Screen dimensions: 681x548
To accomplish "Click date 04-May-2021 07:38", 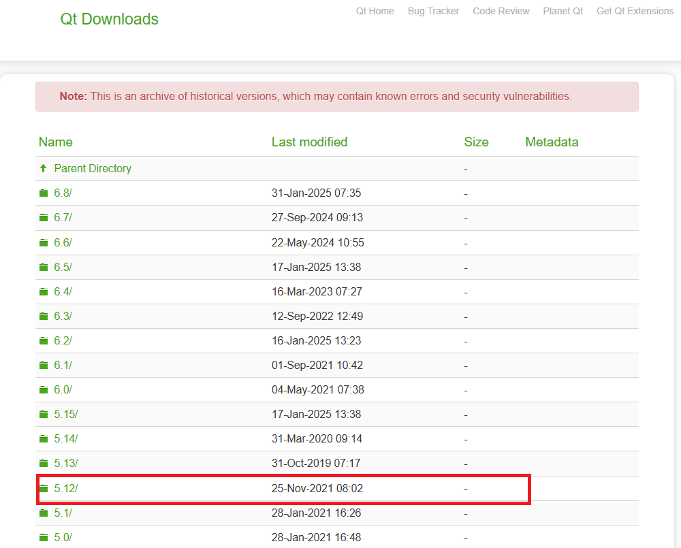I will click(318, 389).
